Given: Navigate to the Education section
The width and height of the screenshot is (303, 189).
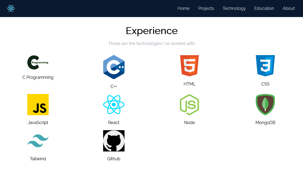Looking at the screenshot, I should point(264,8).
